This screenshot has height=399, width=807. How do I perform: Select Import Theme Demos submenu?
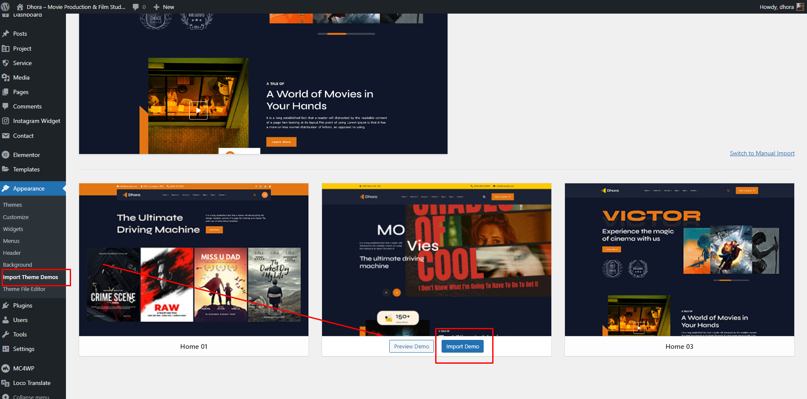point(31,277)
